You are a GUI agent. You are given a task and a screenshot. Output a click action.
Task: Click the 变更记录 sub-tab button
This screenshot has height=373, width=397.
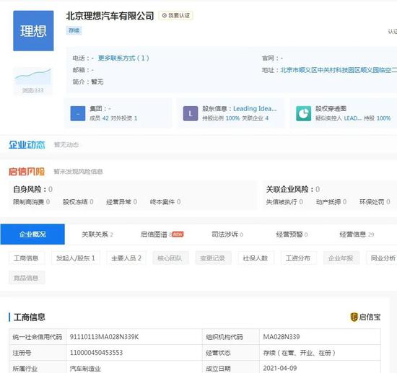[213, 258]
